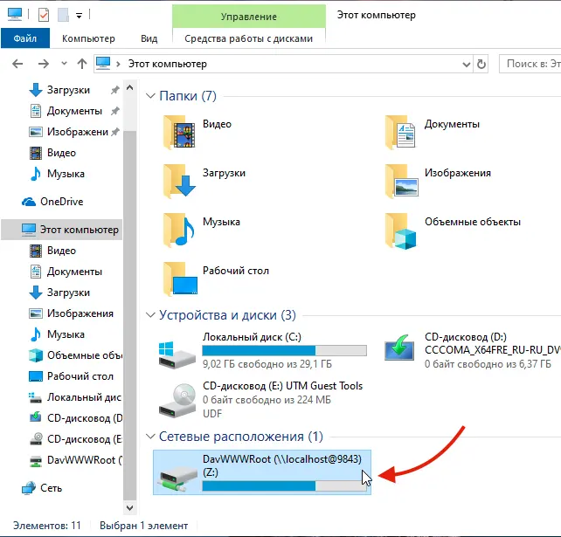Click the Properties checkmark icon in title bar

coord(44,16)
